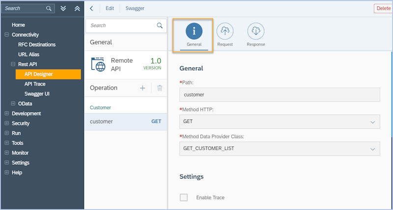This screenshot has width=393, height=210.
Task: Collapse all tree nodes with double-chevron down
Action: tap(63, 8)
